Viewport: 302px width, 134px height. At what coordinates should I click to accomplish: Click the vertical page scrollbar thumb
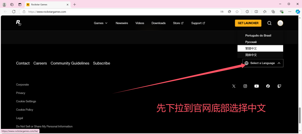pyautogui.click(x=300, y=115)
